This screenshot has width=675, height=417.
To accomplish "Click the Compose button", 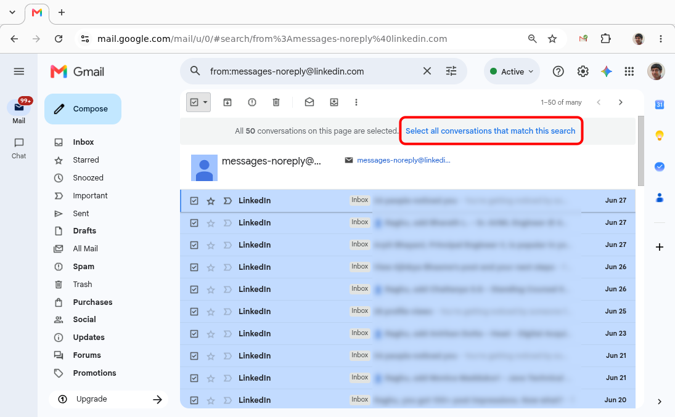I will [83, 109].
